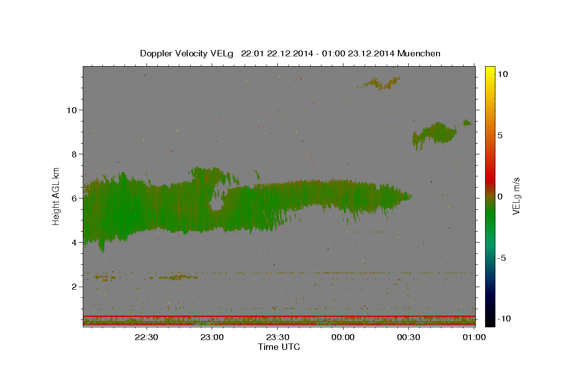Click height axis label '4'
Image resolution: width=588 pixels, height=392 pixels.
pos(74,242)
